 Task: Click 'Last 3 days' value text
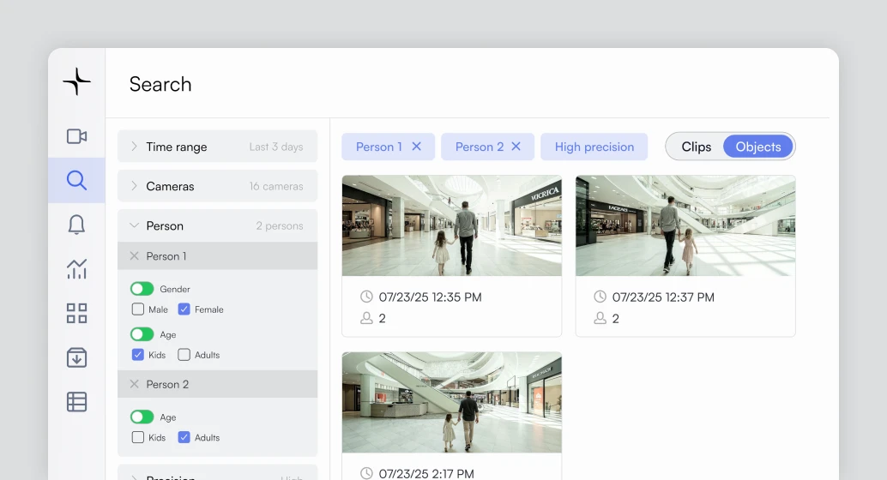pyautogui.click(x=276, y=147)
